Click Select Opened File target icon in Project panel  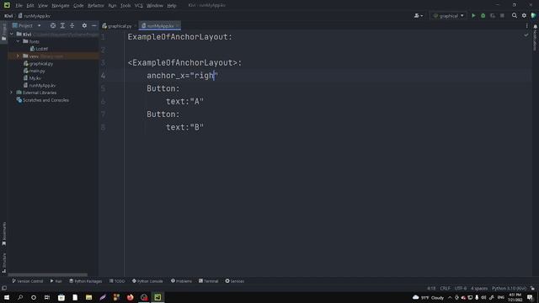click(52, 26)
